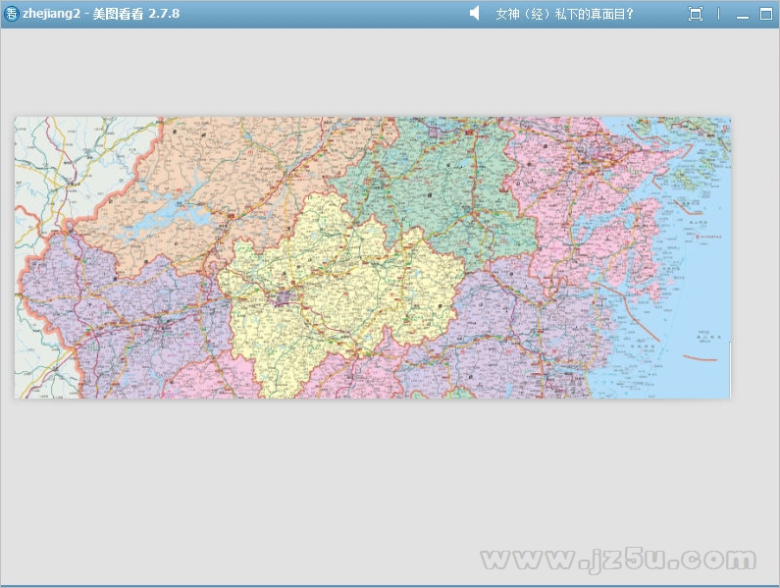The width and height of the screenshot is (780, 588).
Task: Click the empty gray area above the map
Action: point(373,74)
